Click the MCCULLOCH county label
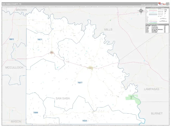This screenshot has width=171, height=128. tap(14, 67)
